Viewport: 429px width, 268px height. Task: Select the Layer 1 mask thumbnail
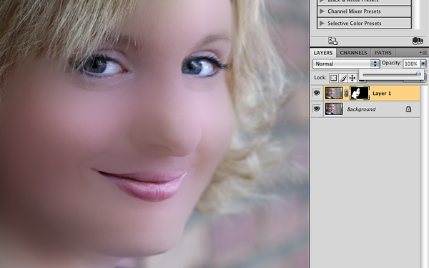pyautogui.click(x=360, y=93)
